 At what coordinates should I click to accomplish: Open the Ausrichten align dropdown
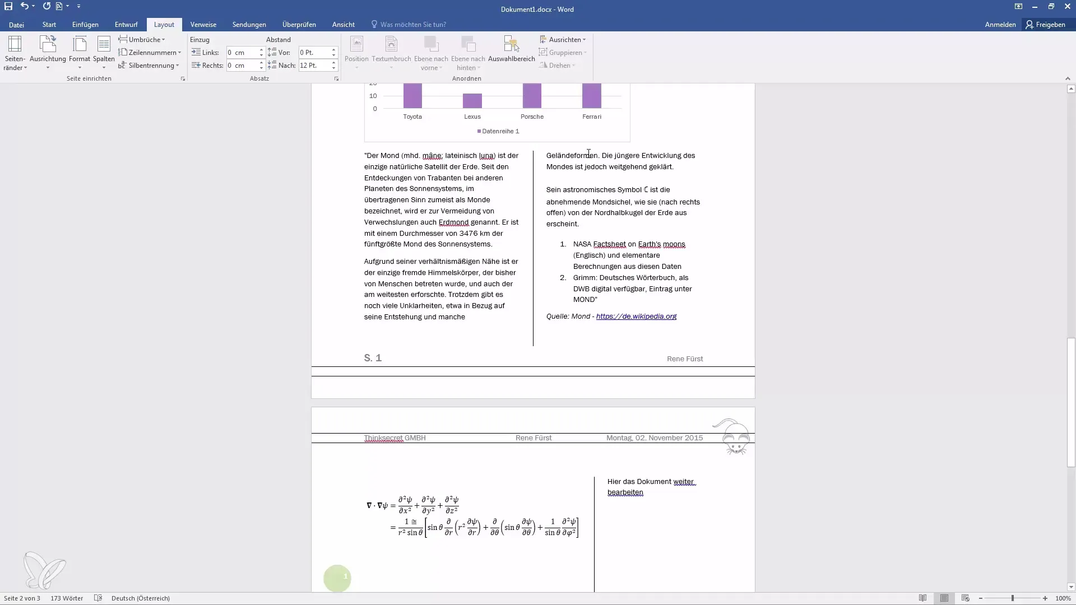[x=563, y=40]
